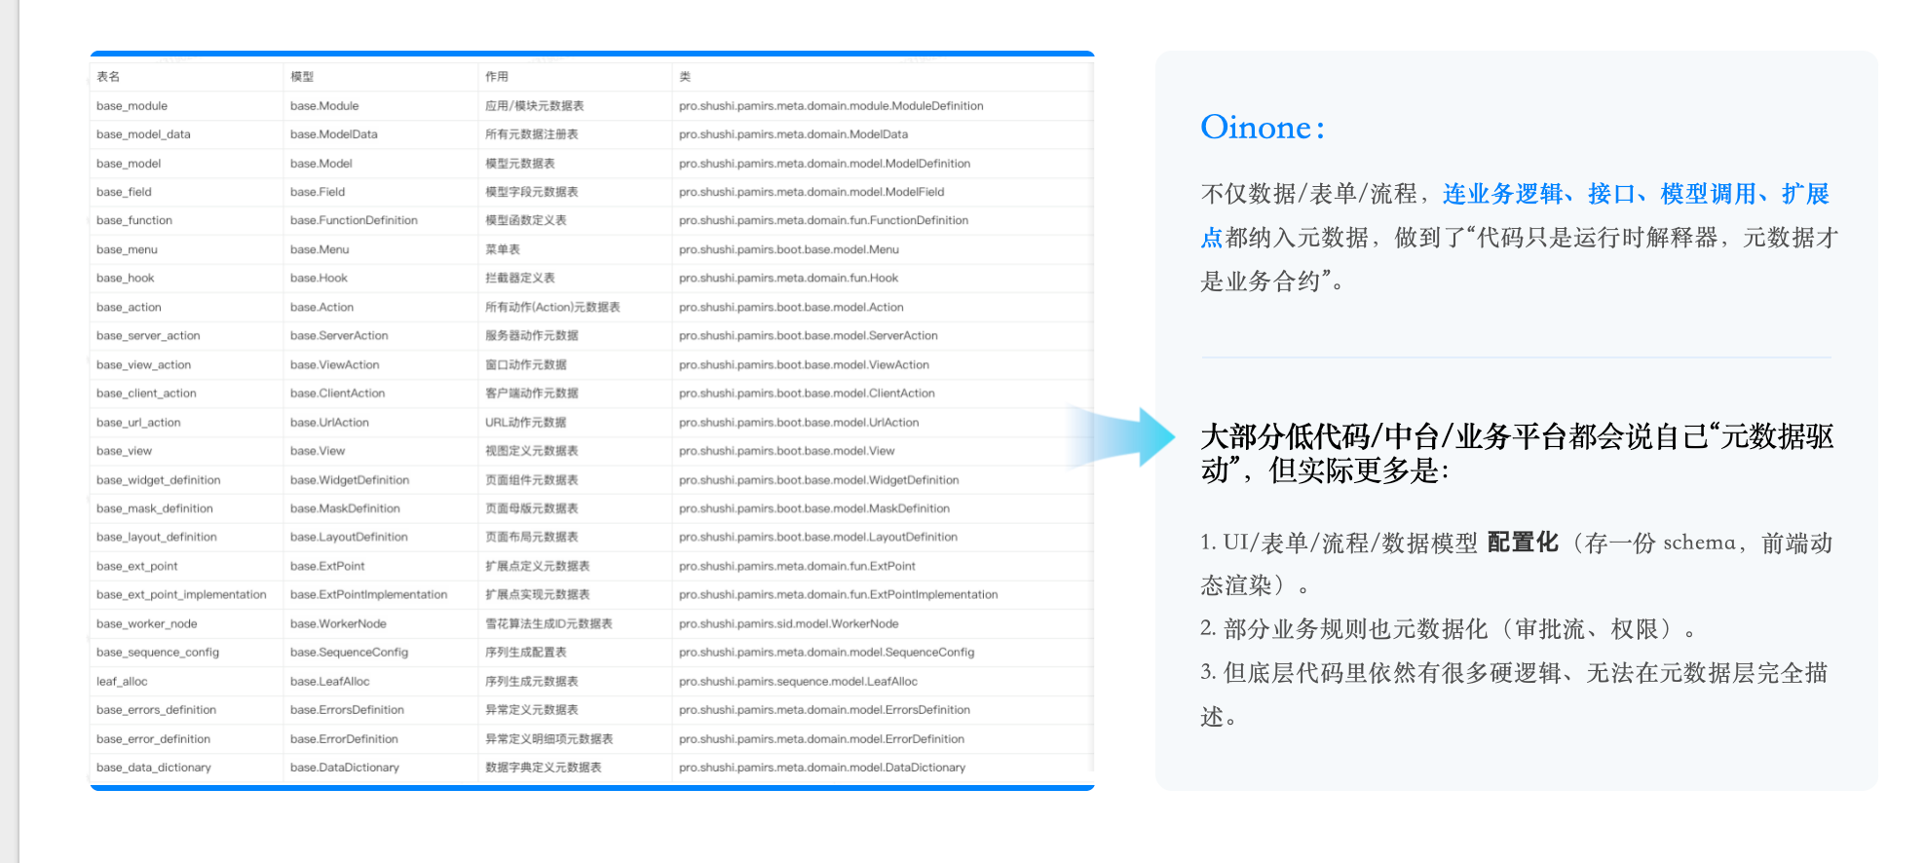Click list item 3 about 底层代码 hard logic
Screen dimensions: 1925x863
coord(1514,694)
